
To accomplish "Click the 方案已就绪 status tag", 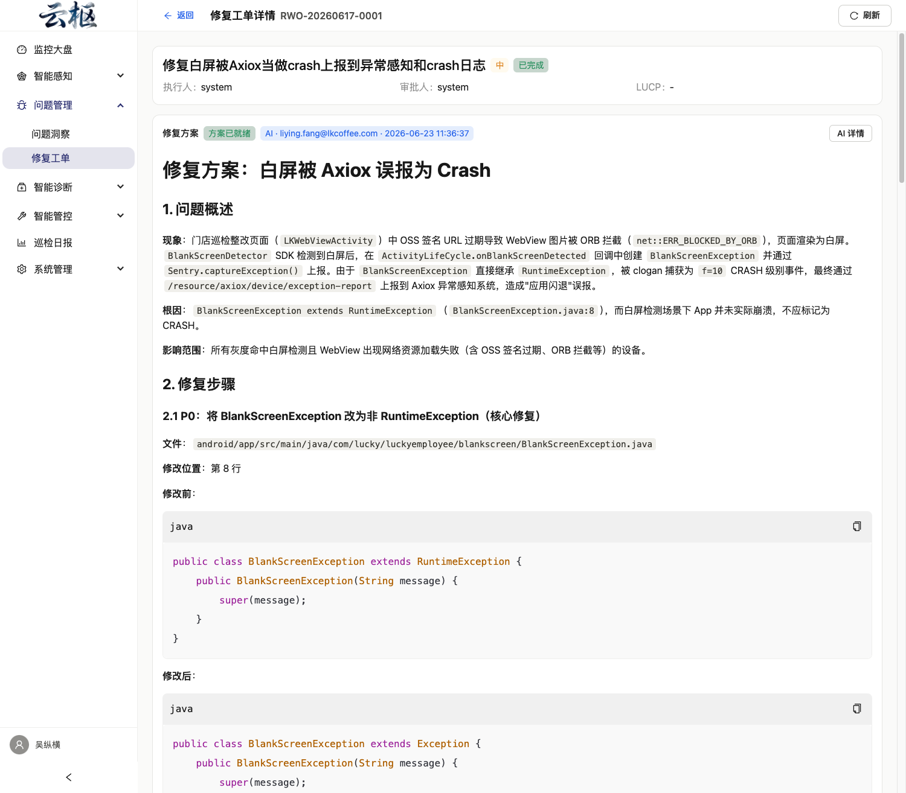I will (230, 133).
